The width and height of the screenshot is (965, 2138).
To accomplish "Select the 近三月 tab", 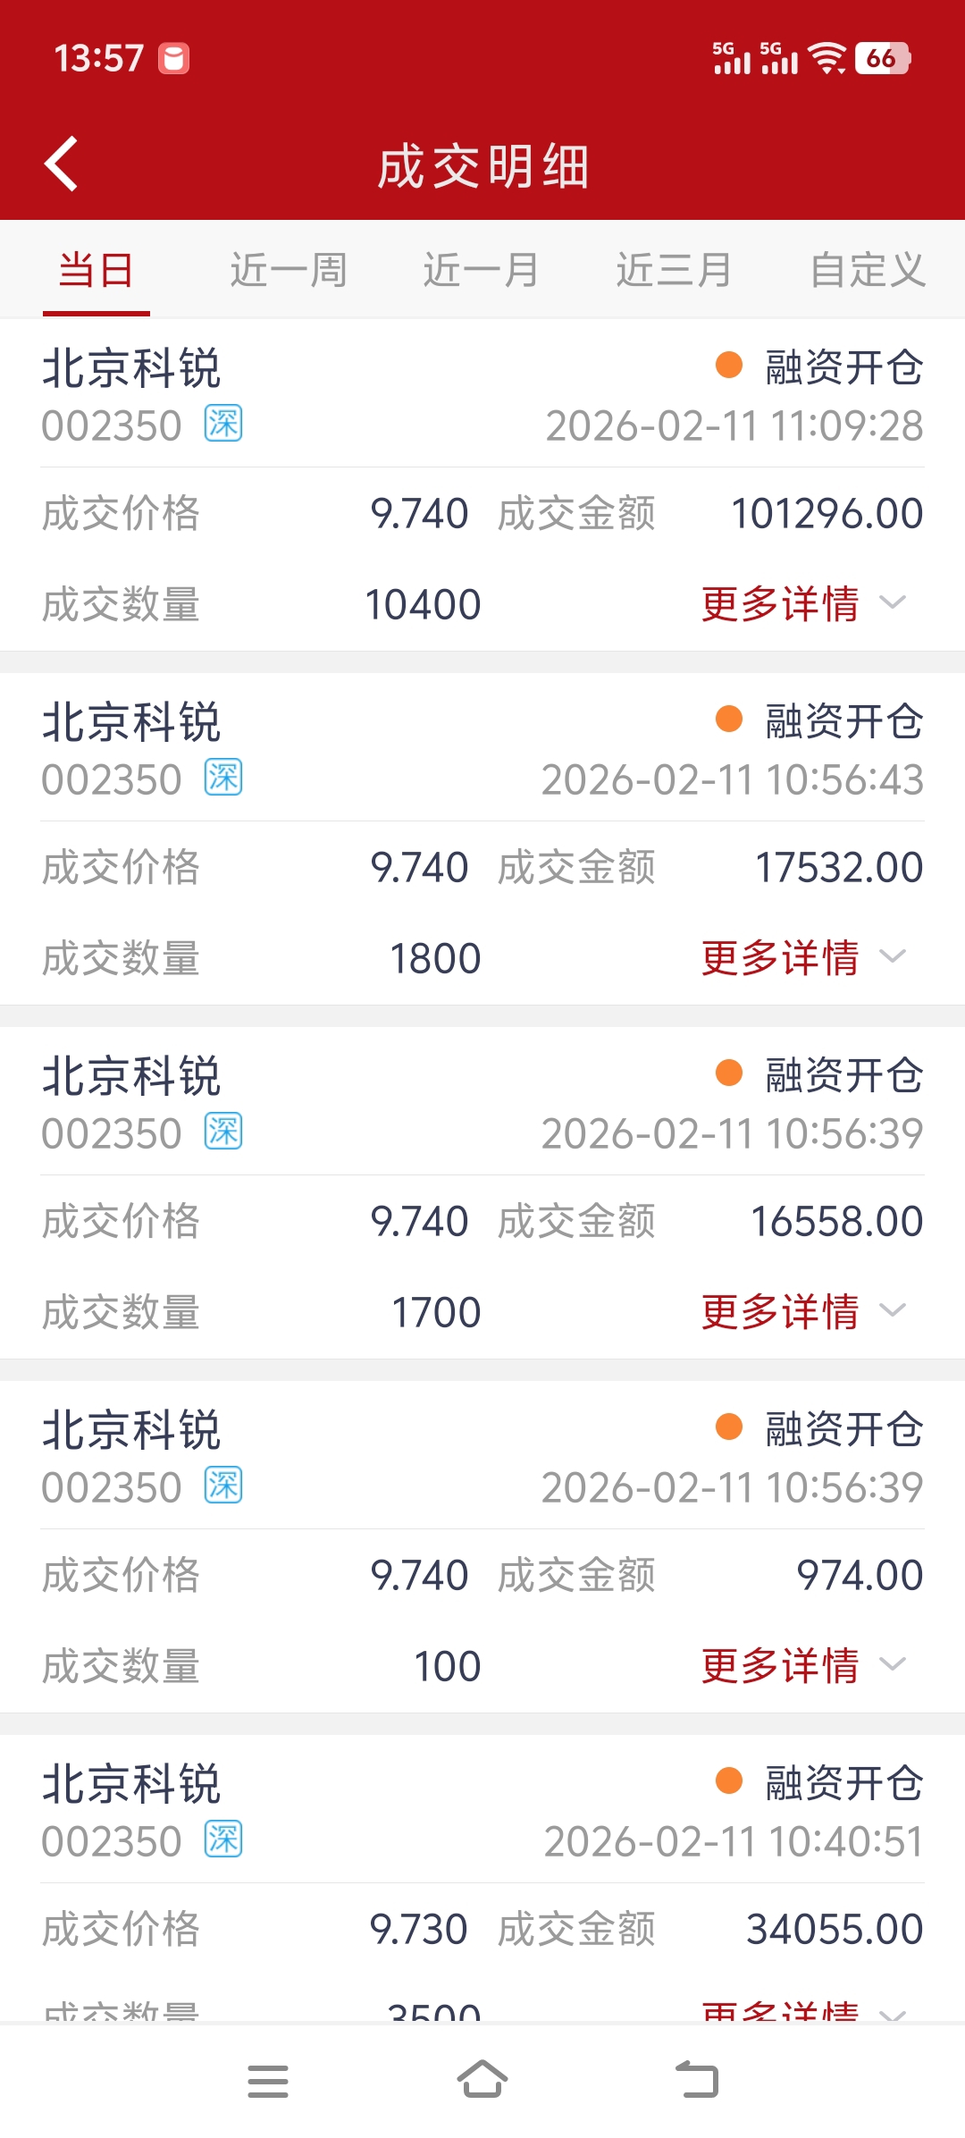I will [x=675, y=270].
